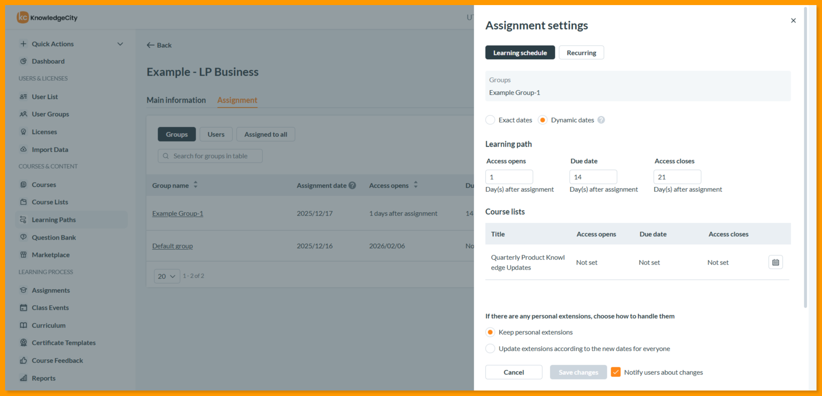Open the Main information tab

click(176, 100)
